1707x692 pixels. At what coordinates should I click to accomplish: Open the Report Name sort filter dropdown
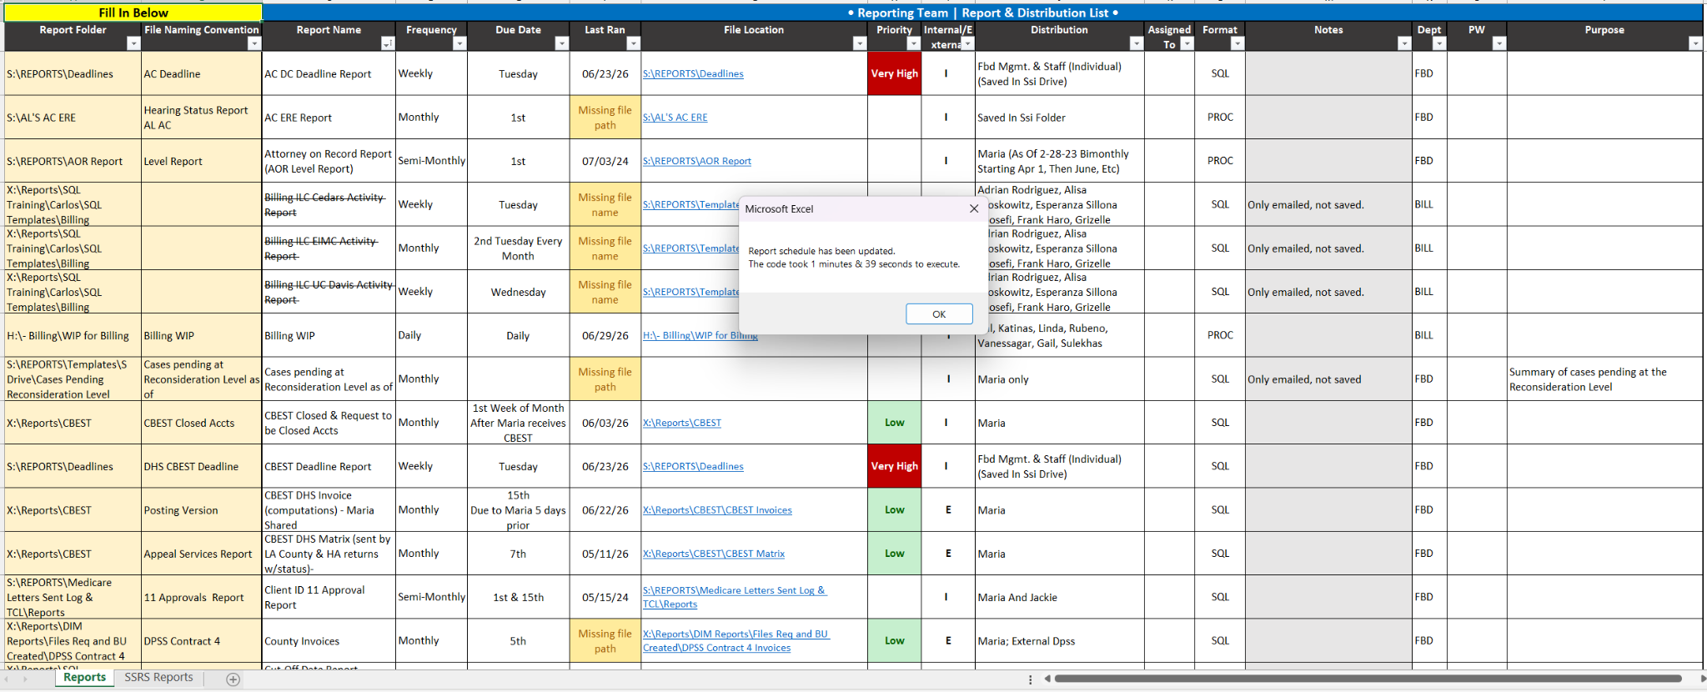pyautogui.click(x=388, y=43)
